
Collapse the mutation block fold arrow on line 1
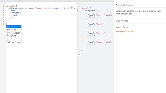pyautogui.click(x=5, y=6)
